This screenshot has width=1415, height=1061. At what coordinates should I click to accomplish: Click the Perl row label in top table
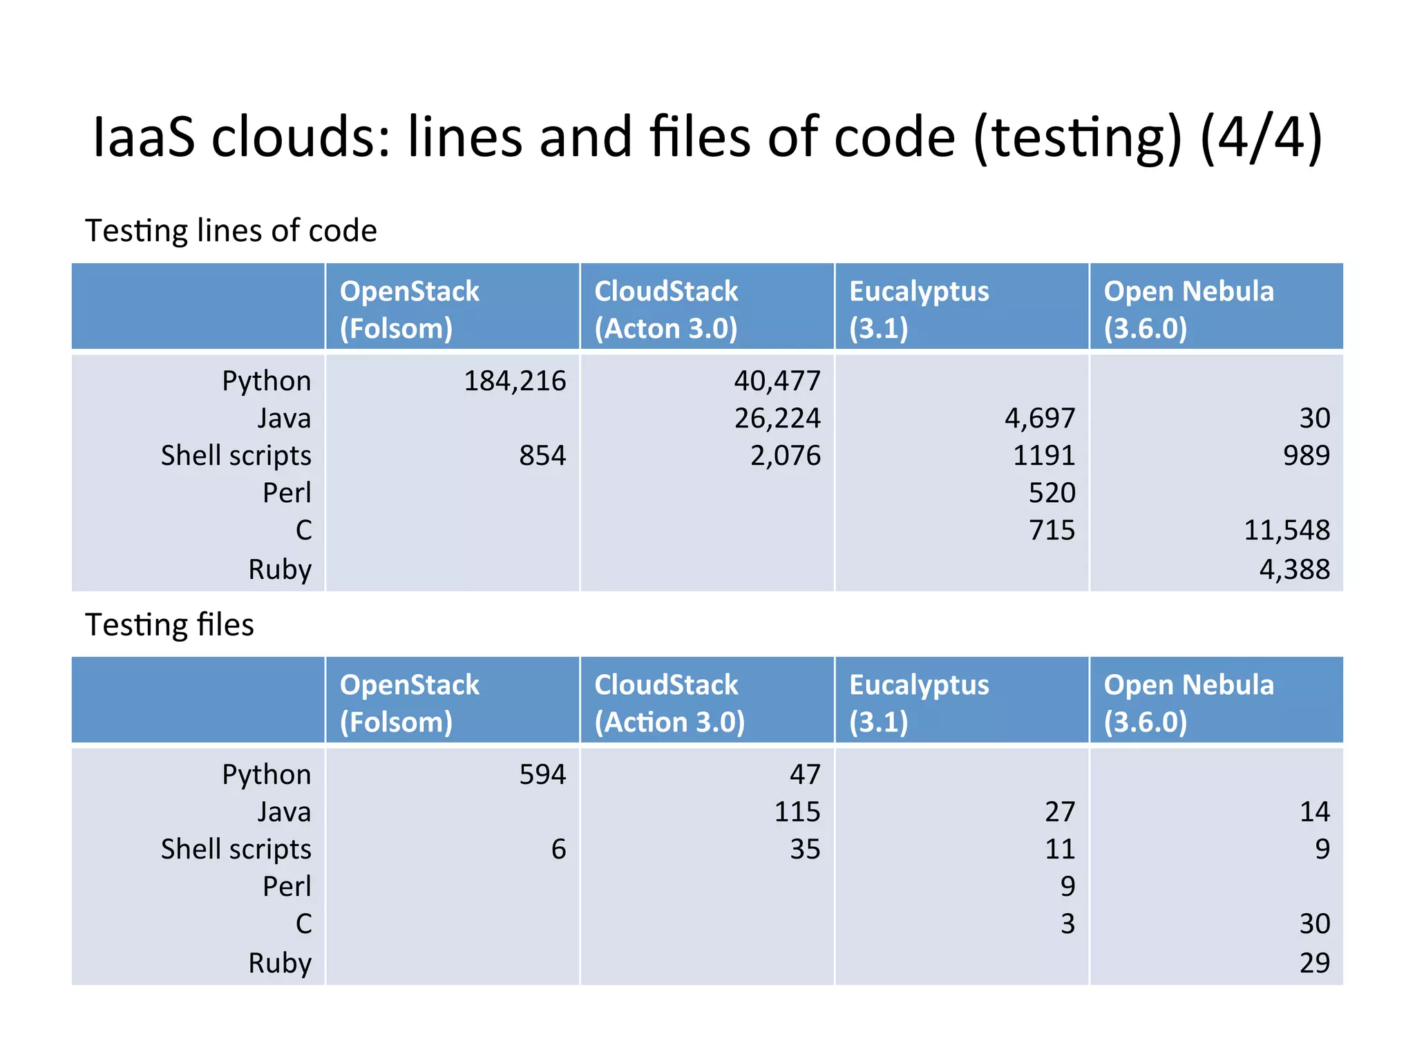(x=287, y=493)
